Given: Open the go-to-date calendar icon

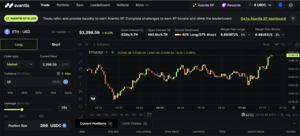Looking at the screenshot, I should point(149,115).
